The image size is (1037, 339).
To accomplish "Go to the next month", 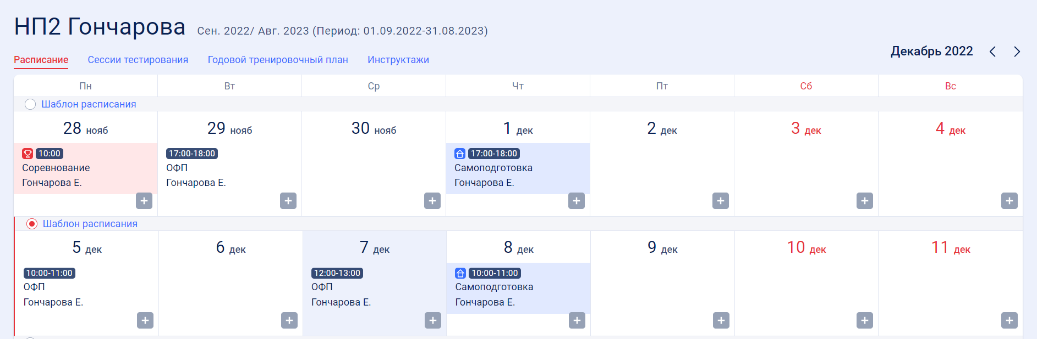I will 1017,52.
